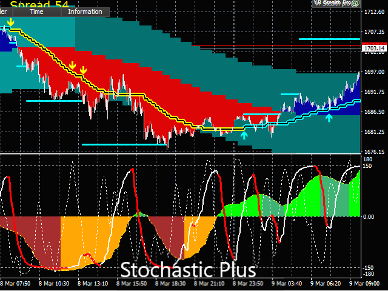The image size is (388, 291).
Task: Click the Stochastic Plus title text
Action: 188,269
